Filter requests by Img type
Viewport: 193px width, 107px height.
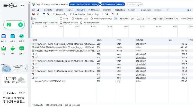[x=154, y=19]
